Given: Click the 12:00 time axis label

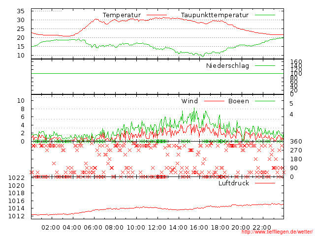Looking at the screenshot, I should 157,228.
